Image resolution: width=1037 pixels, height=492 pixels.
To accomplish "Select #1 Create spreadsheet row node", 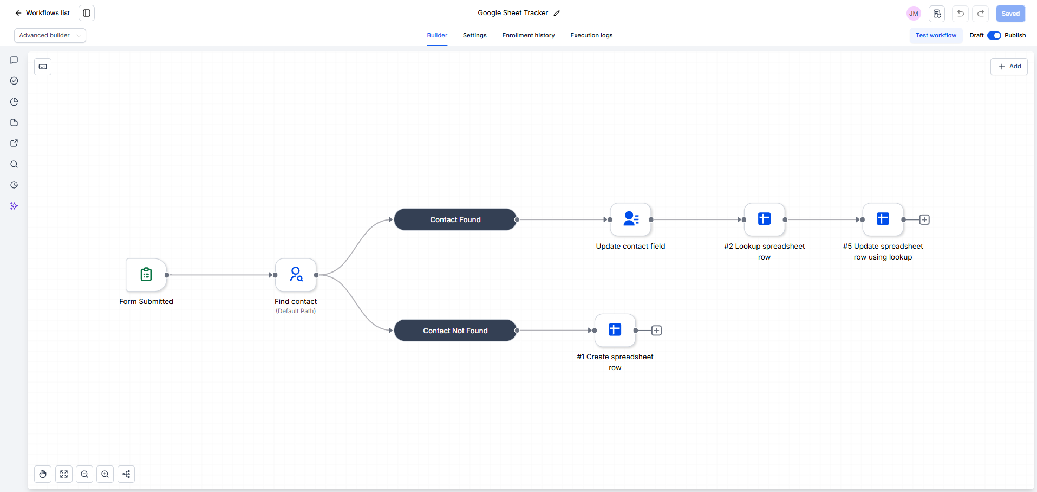I will (615, 331).
